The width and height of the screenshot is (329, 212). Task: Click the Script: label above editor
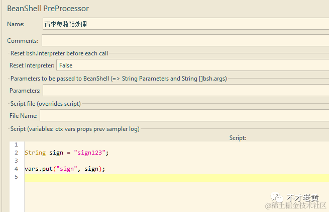238,138
